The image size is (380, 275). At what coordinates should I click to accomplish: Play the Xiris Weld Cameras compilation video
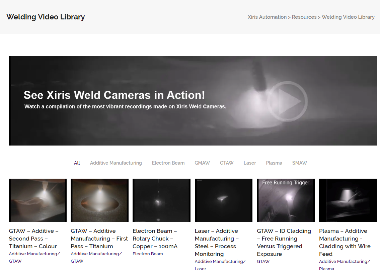coord(287,101)
